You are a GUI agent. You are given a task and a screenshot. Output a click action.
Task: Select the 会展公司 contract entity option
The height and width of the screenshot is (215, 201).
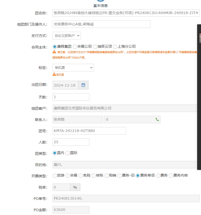pos(75,47)
